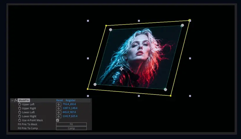Select the upper-left yellow mask vertex
The width and height of the screenshot is (241, 139).
point(106,26)
